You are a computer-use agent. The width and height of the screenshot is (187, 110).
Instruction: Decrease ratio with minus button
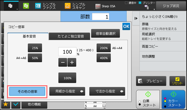point(63,62)
